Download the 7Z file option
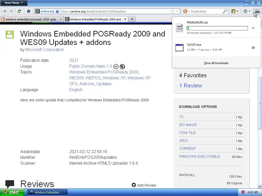 coord(181,117)
